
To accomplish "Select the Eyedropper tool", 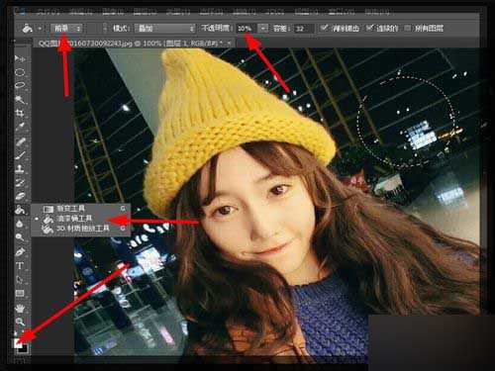I will (20, 126).
